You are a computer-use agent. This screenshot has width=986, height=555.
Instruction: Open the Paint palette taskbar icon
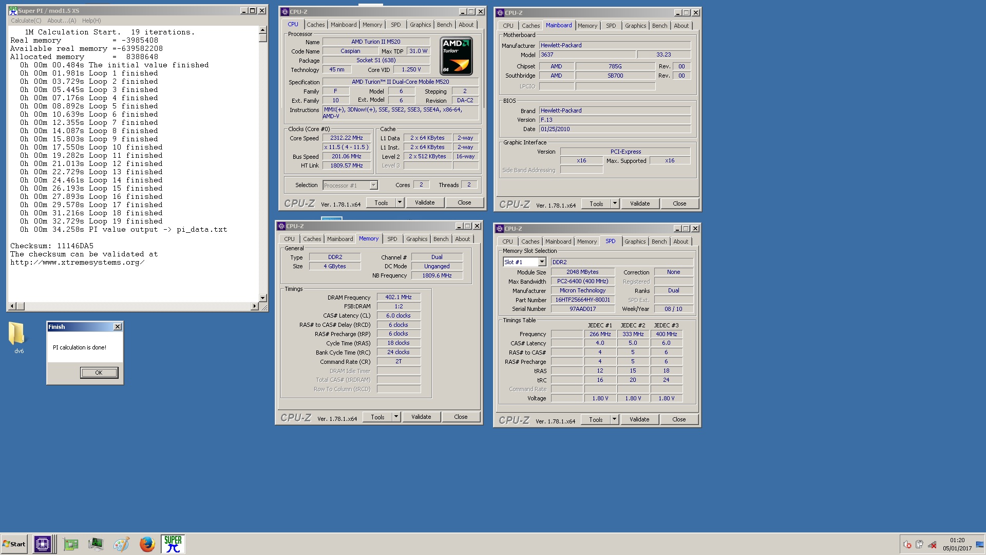[121, 544]
